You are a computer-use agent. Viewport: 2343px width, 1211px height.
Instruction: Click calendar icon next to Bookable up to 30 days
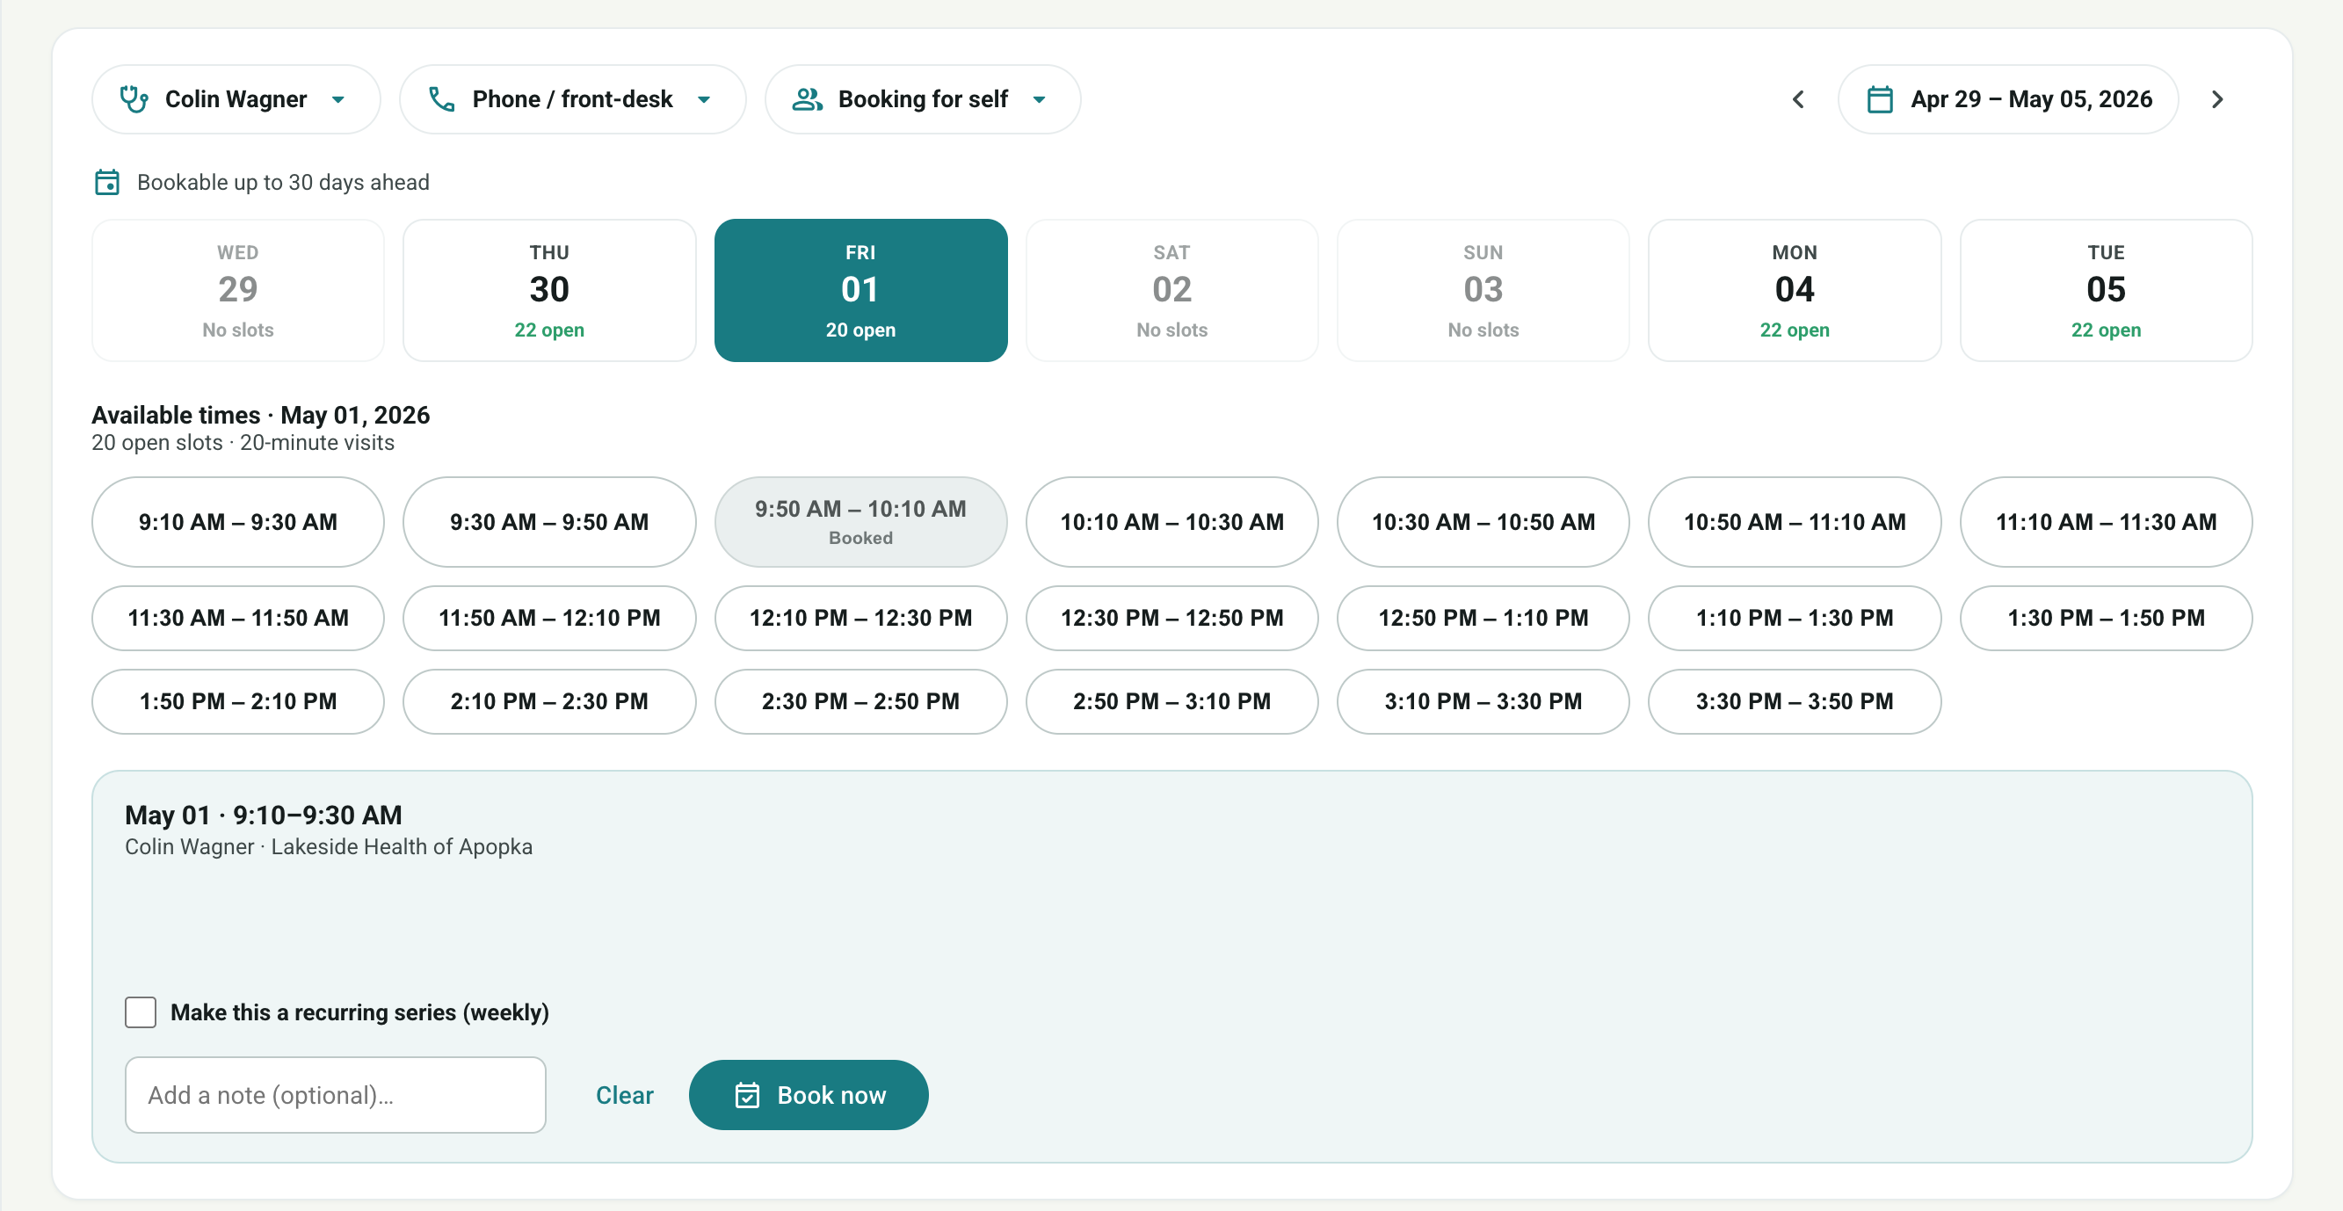[x=107, y=182]
